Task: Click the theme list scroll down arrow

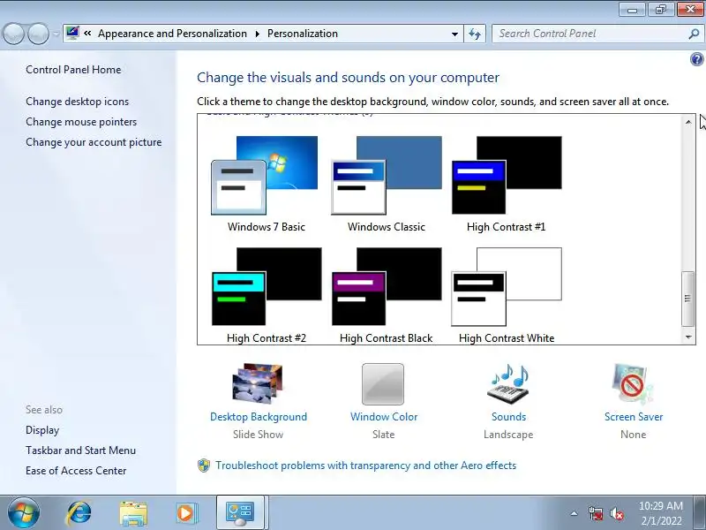Action: [688, 337]
